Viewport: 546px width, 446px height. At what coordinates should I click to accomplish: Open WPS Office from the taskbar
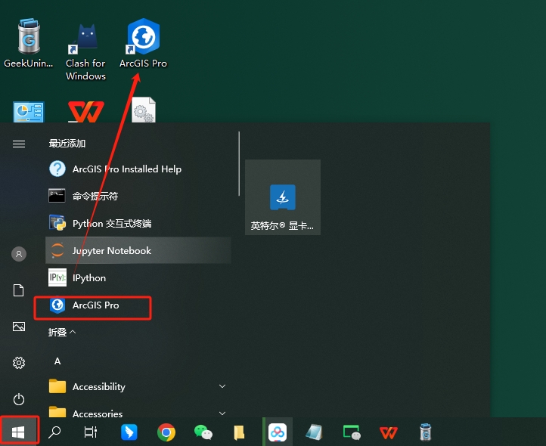388,432
